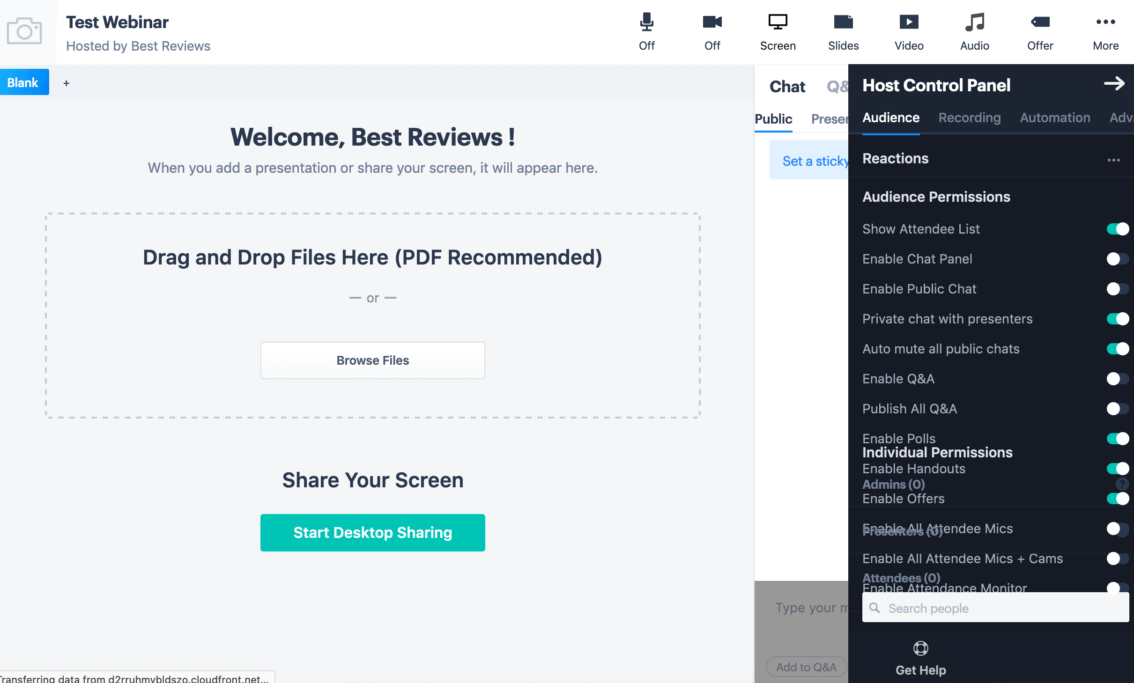This screenshot has width=1134, height=683.
Task: Click the Slides icon in toolbar
Action: pos(843,22)
